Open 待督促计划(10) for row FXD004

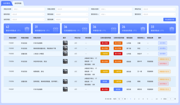[164, 59]
